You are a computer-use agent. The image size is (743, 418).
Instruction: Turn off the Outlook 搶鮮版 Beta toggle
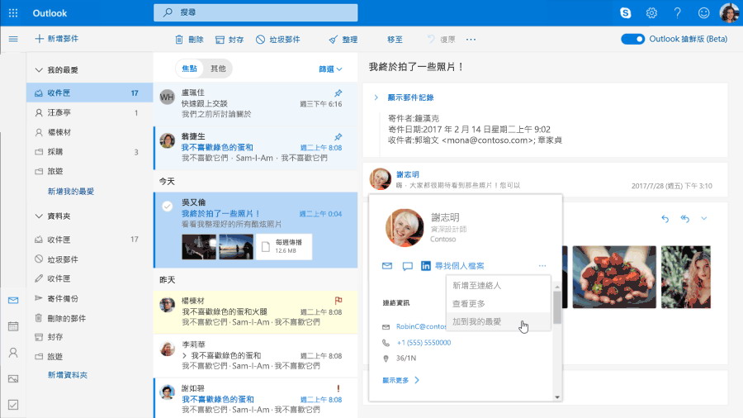pos(632,39)
